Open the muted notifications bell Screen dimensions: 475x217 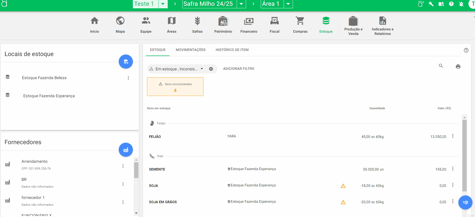pyautogui.click(x=461, y=4)
